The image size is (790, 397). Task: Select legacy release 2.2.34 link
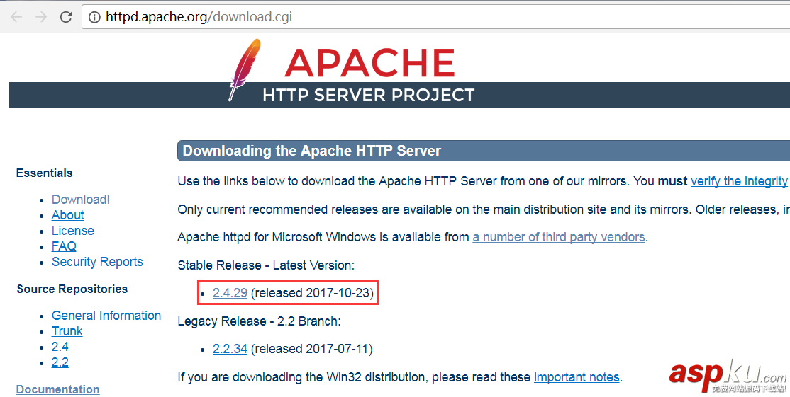[230, 349]
